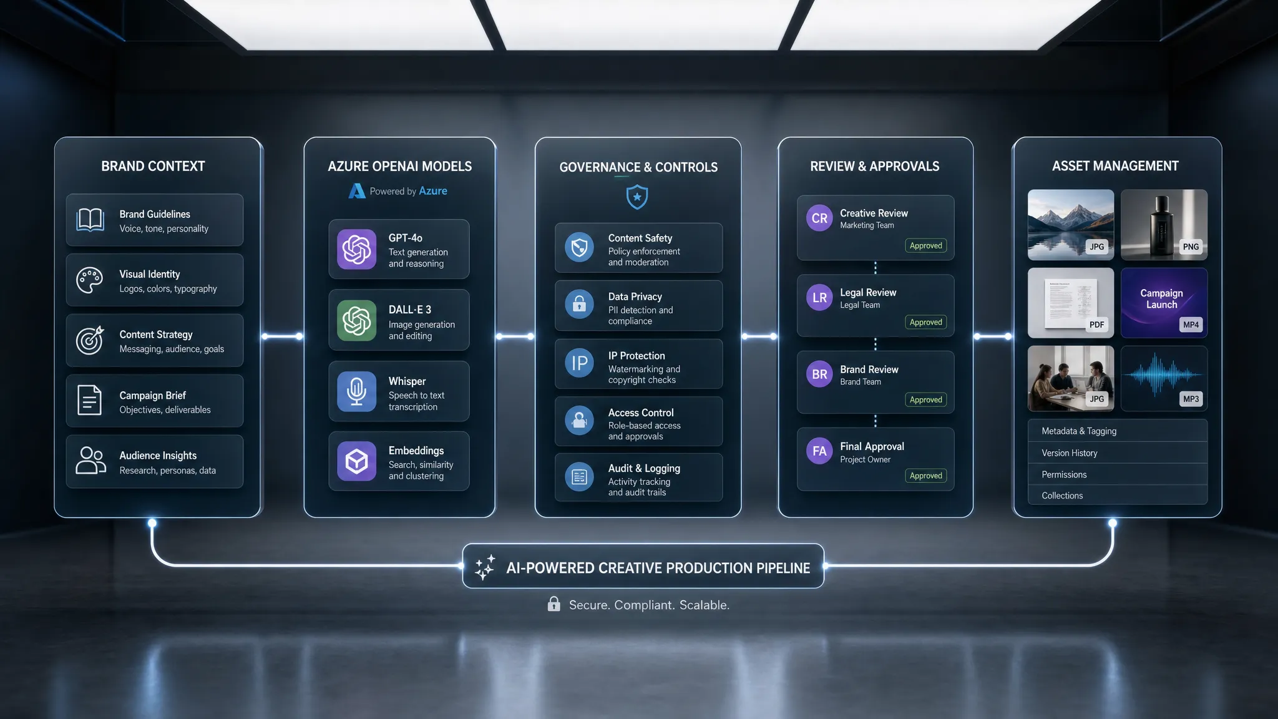The width and height of the screenshot is (1278, 719).
Task: Click the Access Control user-lock icon
Action: click(579, 420)
